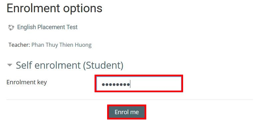Click the word Enrolment in the page heading
Screen dimensions: 260x123
(x=33, y=8)
